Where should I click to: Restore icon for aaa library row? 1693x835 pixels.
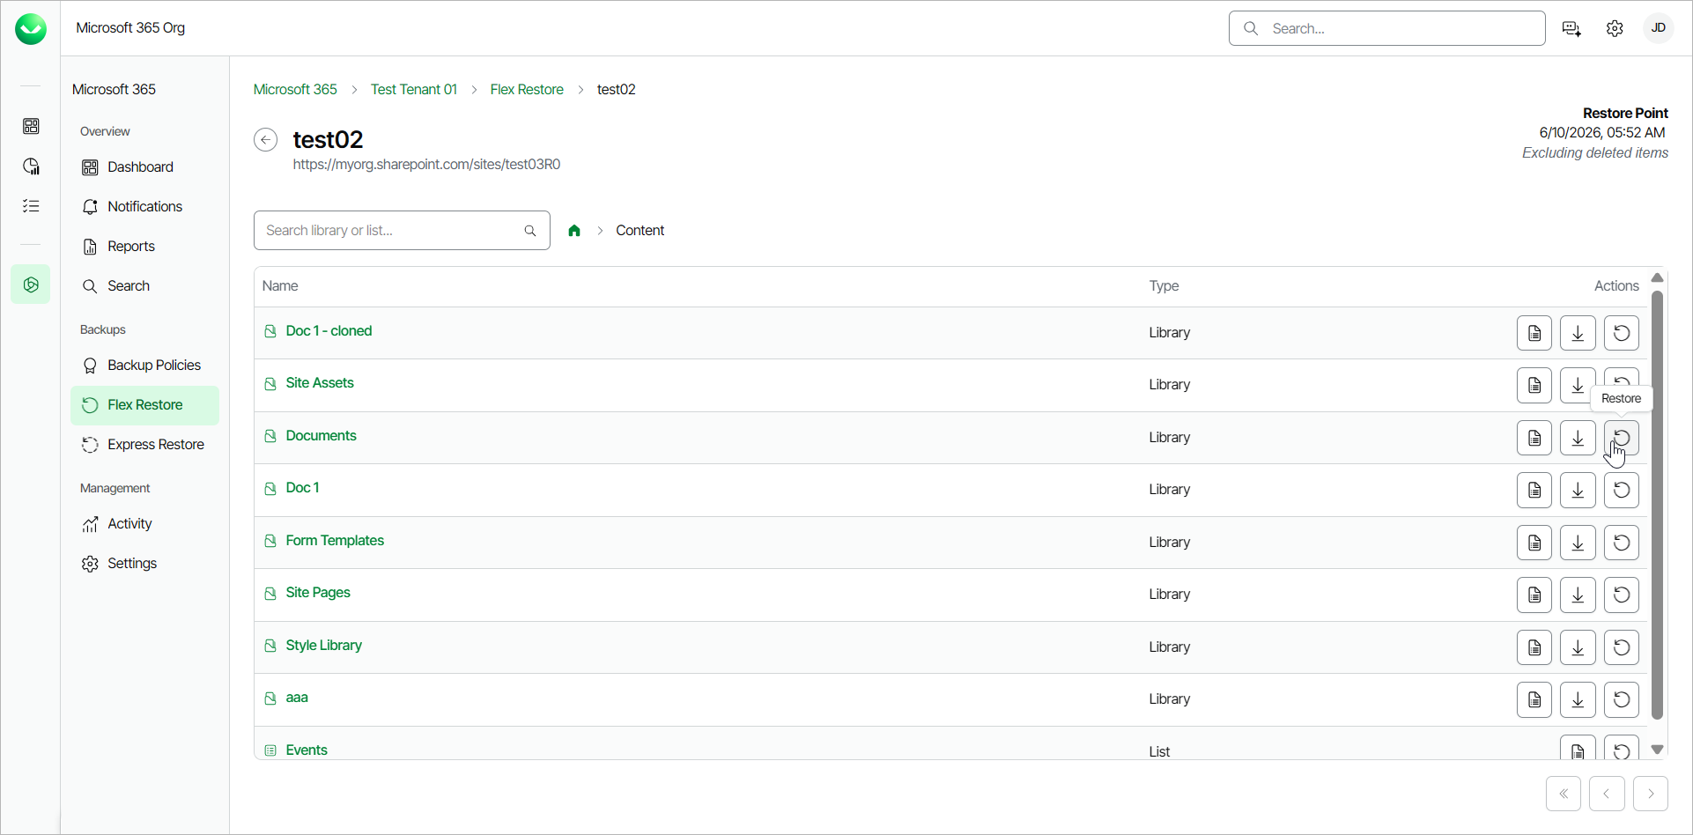point(1622,699)
